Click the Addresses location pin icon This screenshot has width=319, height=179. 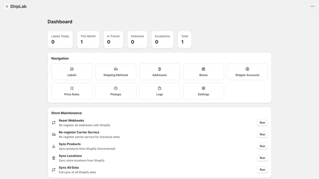coord(159,69)
